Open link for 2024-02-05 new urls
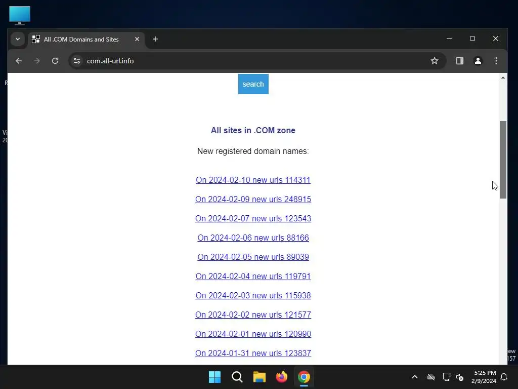Image resolution: width=518 pixels, height=389 pixels. (253, 257)
